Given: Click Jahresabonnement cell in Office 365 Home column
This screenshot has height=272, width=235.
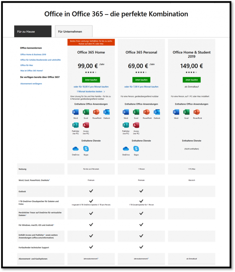Looking at the screenshot, I should pyautogui.click(x=91, y=259).
